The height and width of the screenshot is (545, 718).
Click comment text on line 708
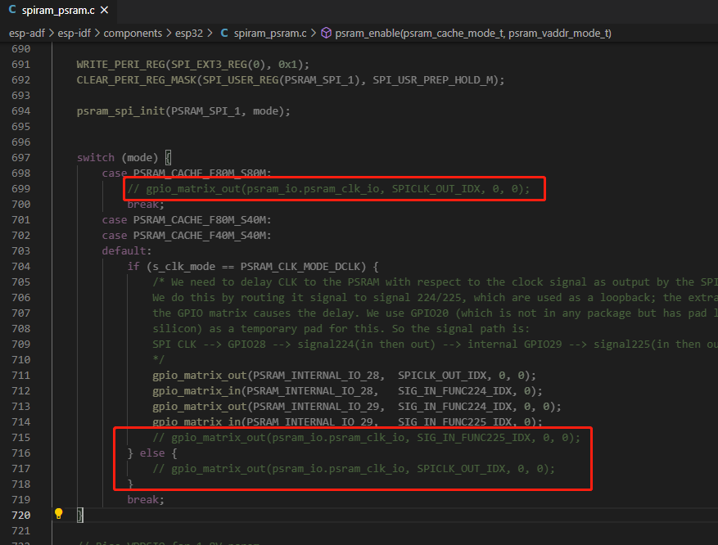point(341,329)
